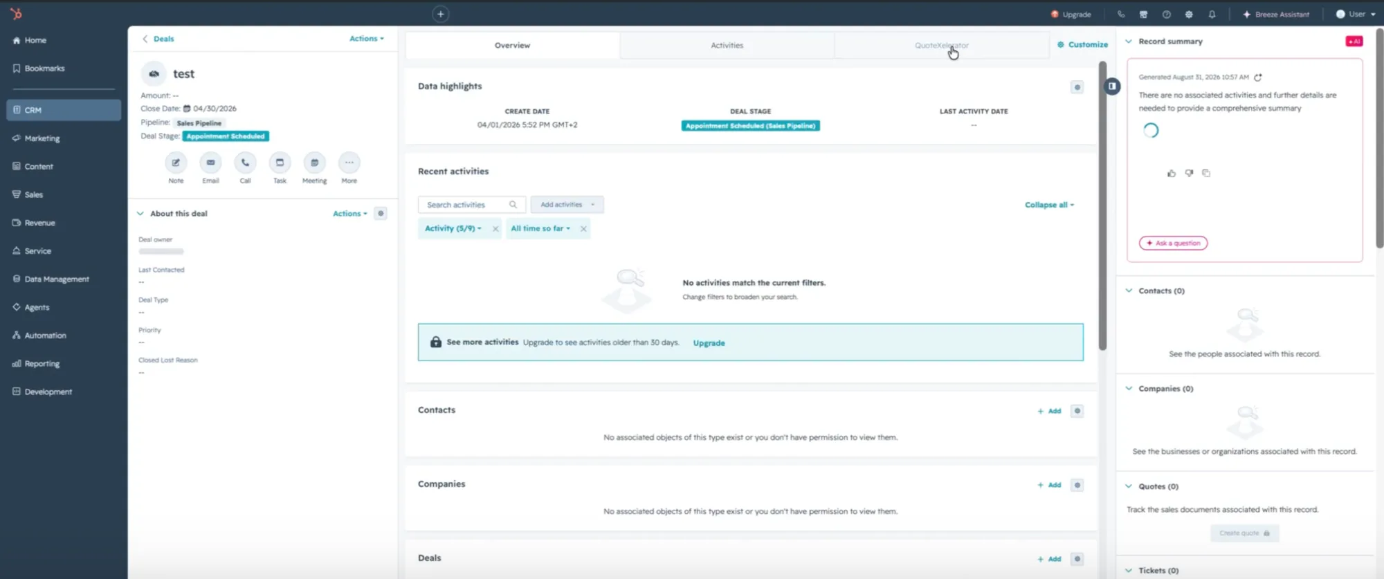The height and width of the screenshot is (579, 1384).
Task: Click the Upgrade link in See more activities
Action: (709, 343)
